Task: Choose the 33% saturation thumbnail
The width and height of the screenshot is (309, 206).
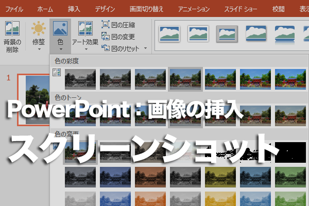Action: [115, 79]
